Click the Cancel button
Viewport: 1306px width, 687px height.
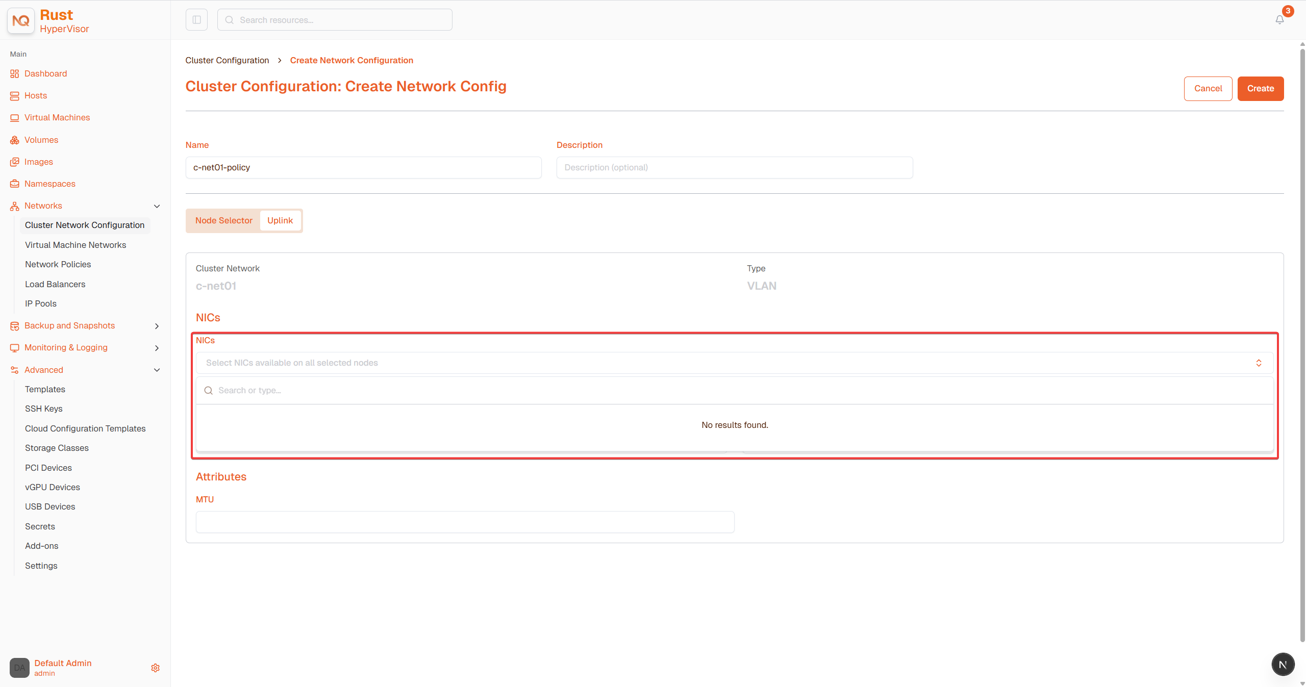click(1208, 89)
